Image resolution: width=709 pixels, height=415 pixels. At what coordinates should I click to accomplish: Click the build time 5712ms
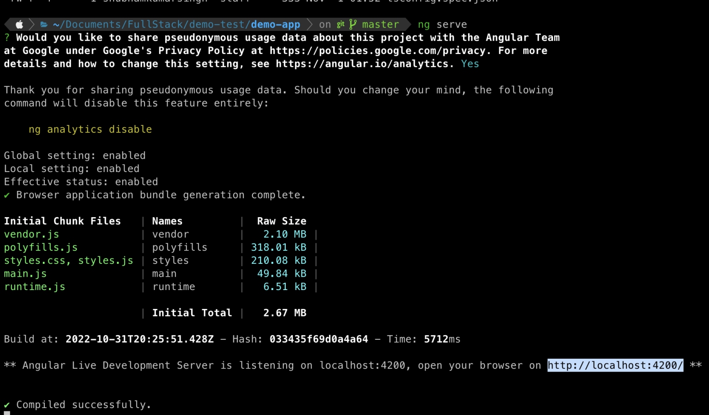coord(442,339)
